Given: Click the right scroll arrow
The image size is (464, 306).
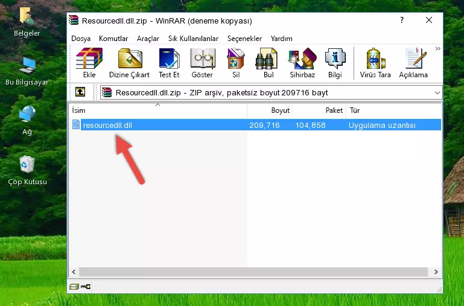Looking at the screenshot, I should tap(436, 272).
